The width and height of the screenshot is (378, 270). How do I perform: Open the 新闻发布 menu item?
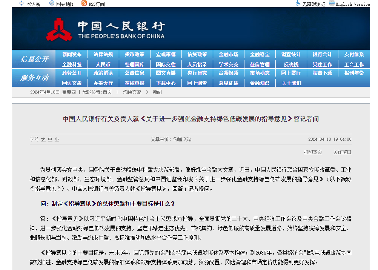(72, 54)
